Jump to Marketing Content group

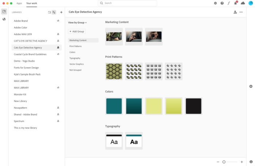tap(83, 40)
